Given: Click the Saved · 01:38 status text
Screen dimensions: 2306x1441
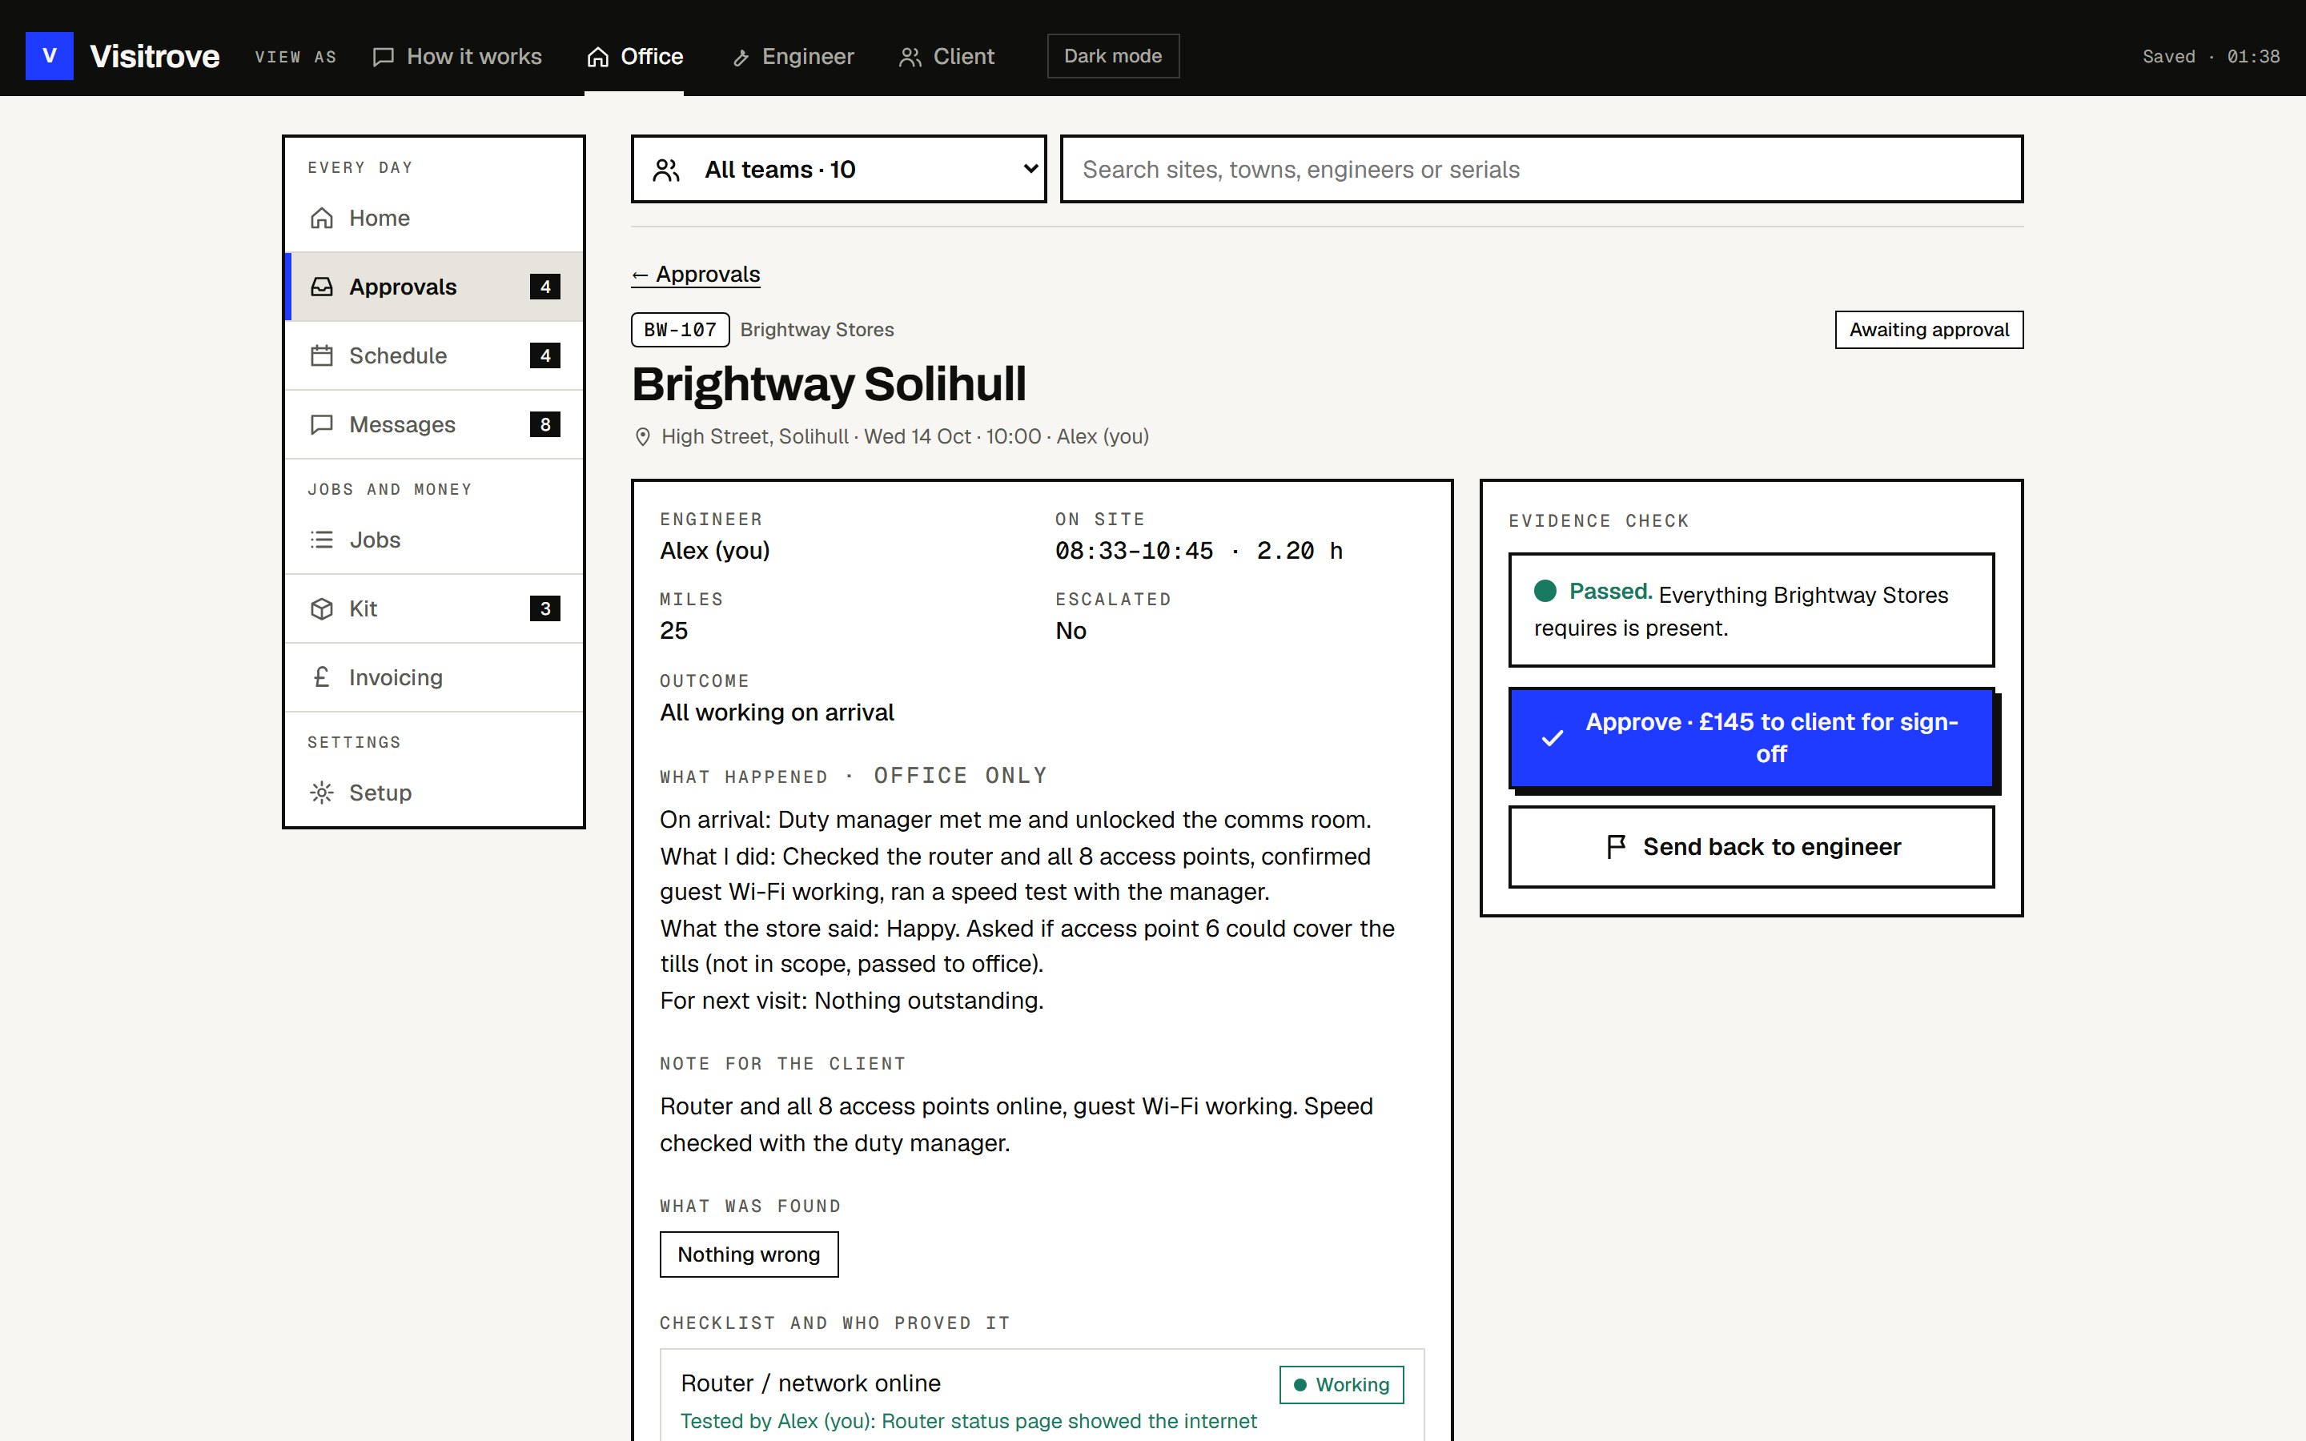Looking at the screenshot, I should (x=2211, y=56).
